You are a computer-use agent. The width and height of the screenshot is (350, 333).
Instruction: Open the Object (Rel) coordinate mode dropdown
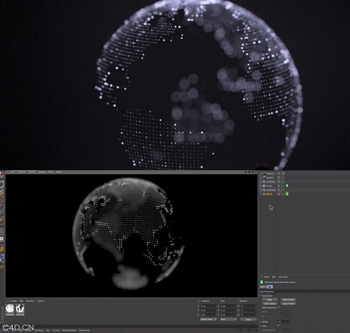[209, 319]
